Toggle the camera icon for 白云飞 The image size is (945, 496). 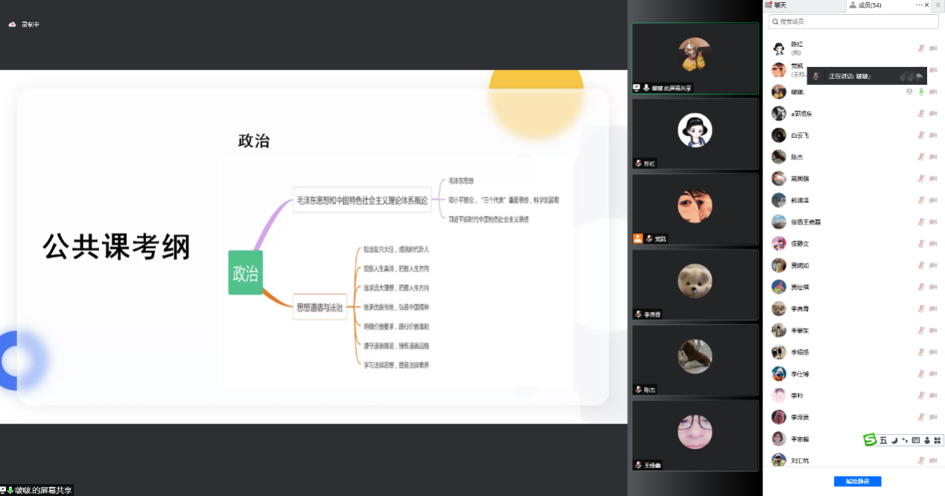coord(933,136)
